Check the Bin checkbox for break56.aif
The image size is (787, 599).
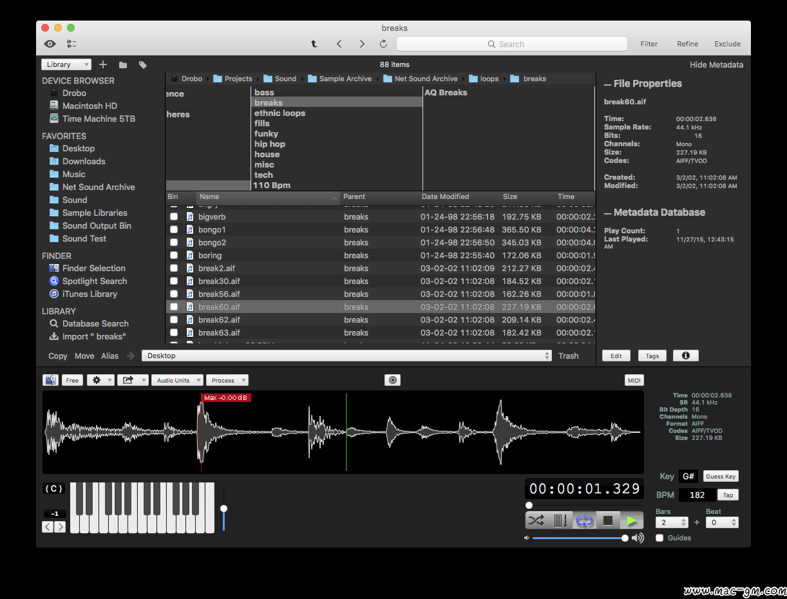(x=174, y=294)
